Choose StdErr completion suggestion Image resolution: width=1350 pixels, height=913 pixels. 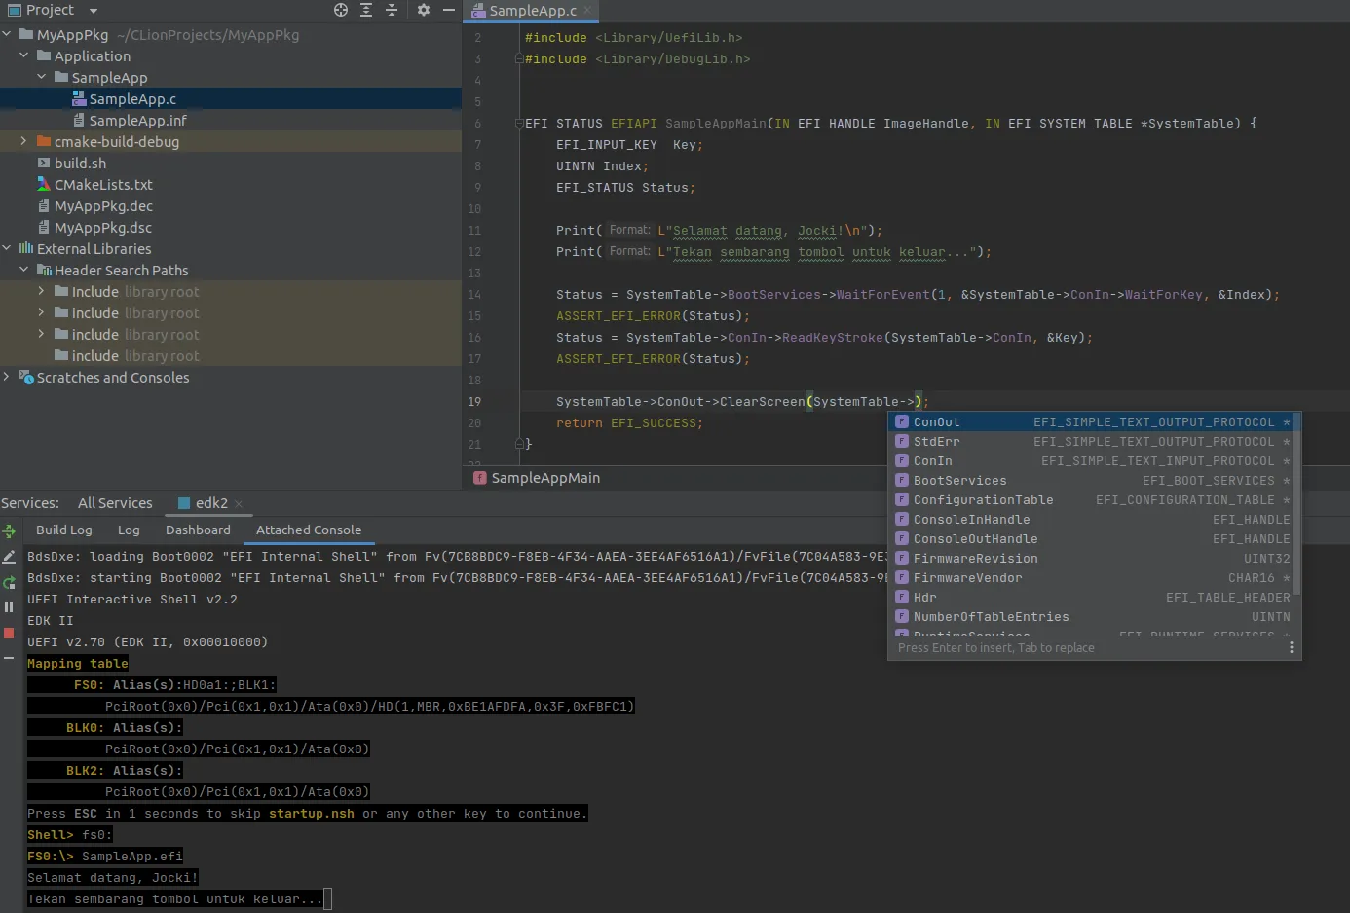click(1091, 441)
